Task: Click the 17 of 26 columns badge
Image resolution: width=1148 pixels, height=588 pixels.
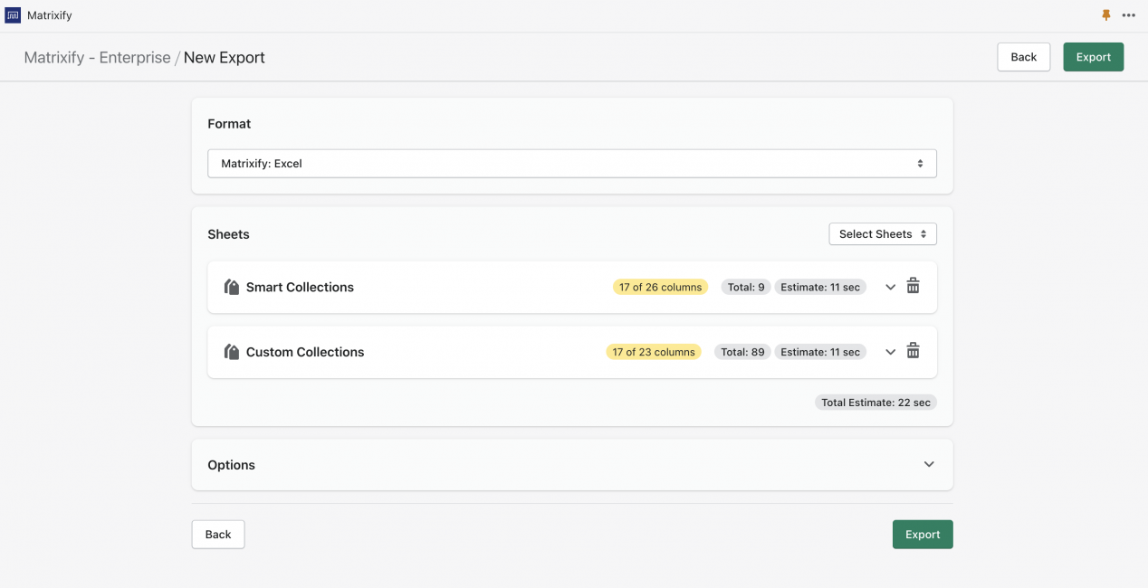Action: [x=660, y=287]
